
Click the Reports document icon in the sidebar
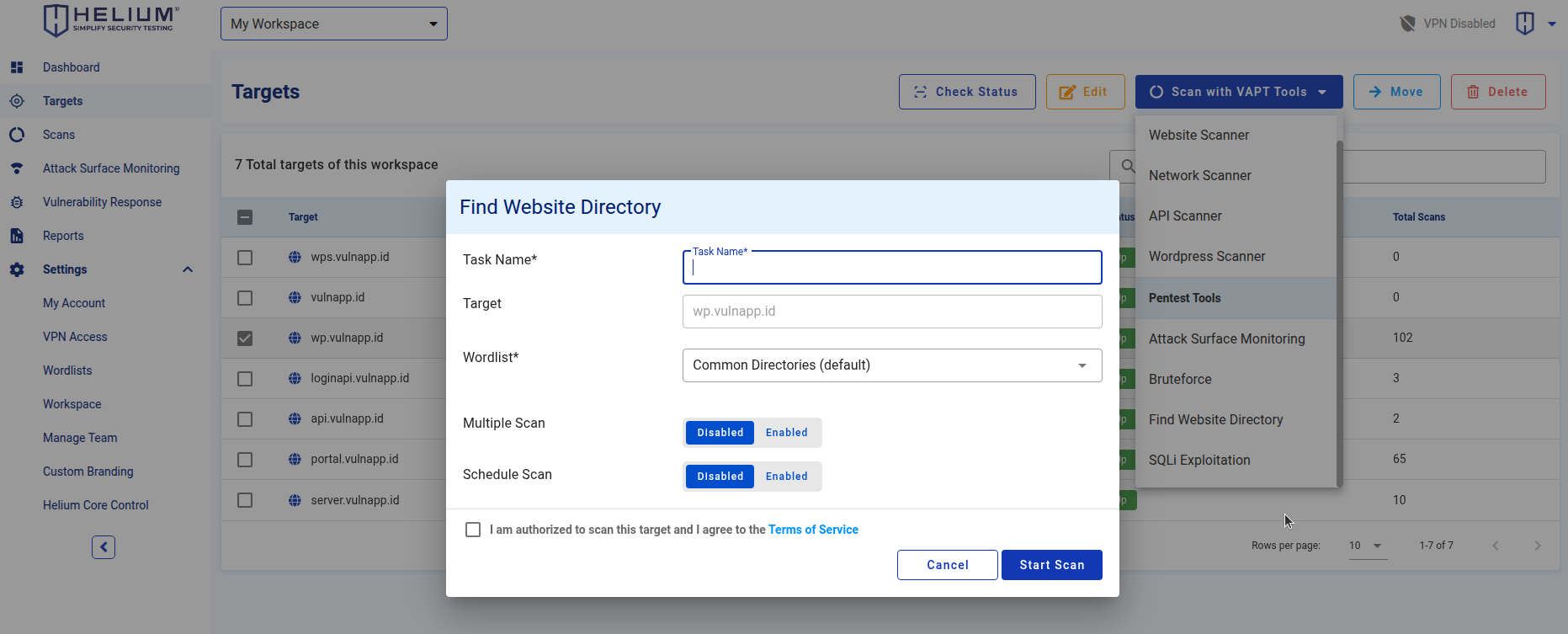click(x=17, y=236)
